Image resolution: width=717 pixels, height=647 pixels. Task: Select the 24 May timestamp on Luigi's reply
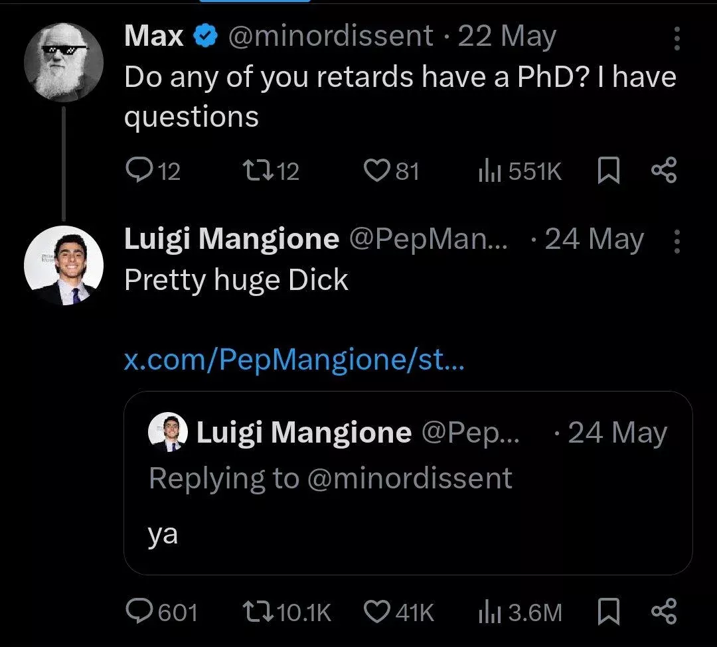tap(594, 240)
